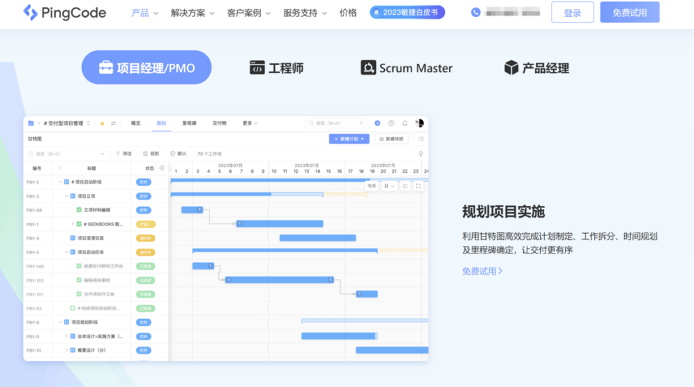Click the star favorite icon in project header
Screen dimensions: 694x387
pyautogui.click(x=102, y=123)
